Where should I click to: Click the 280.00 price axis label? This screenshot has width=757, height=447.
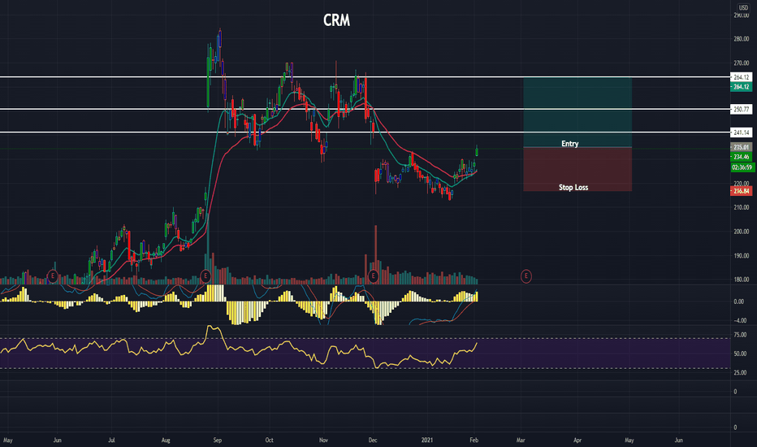[x=741, y=39]
